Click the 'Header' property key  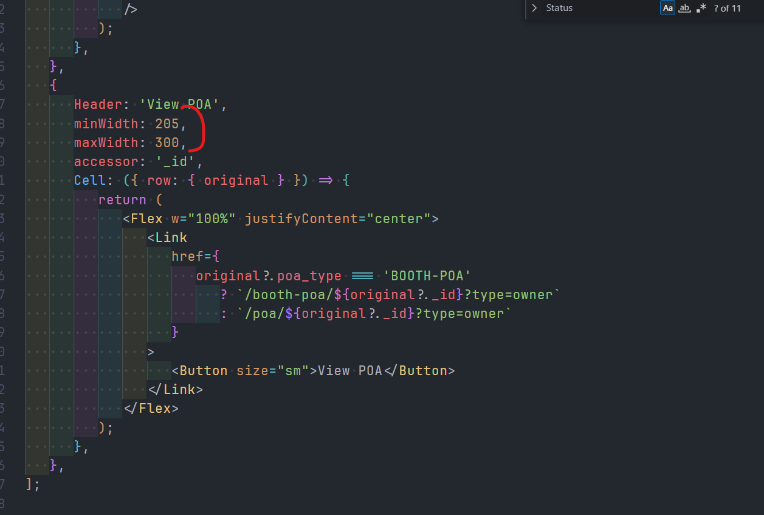[x=98, y=105]
